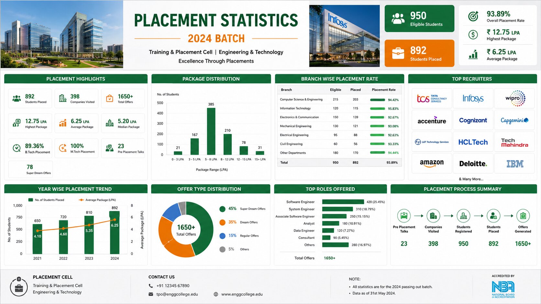Select the Cognizant logo tile
The image size is (541, 304).
coord(473,120)
